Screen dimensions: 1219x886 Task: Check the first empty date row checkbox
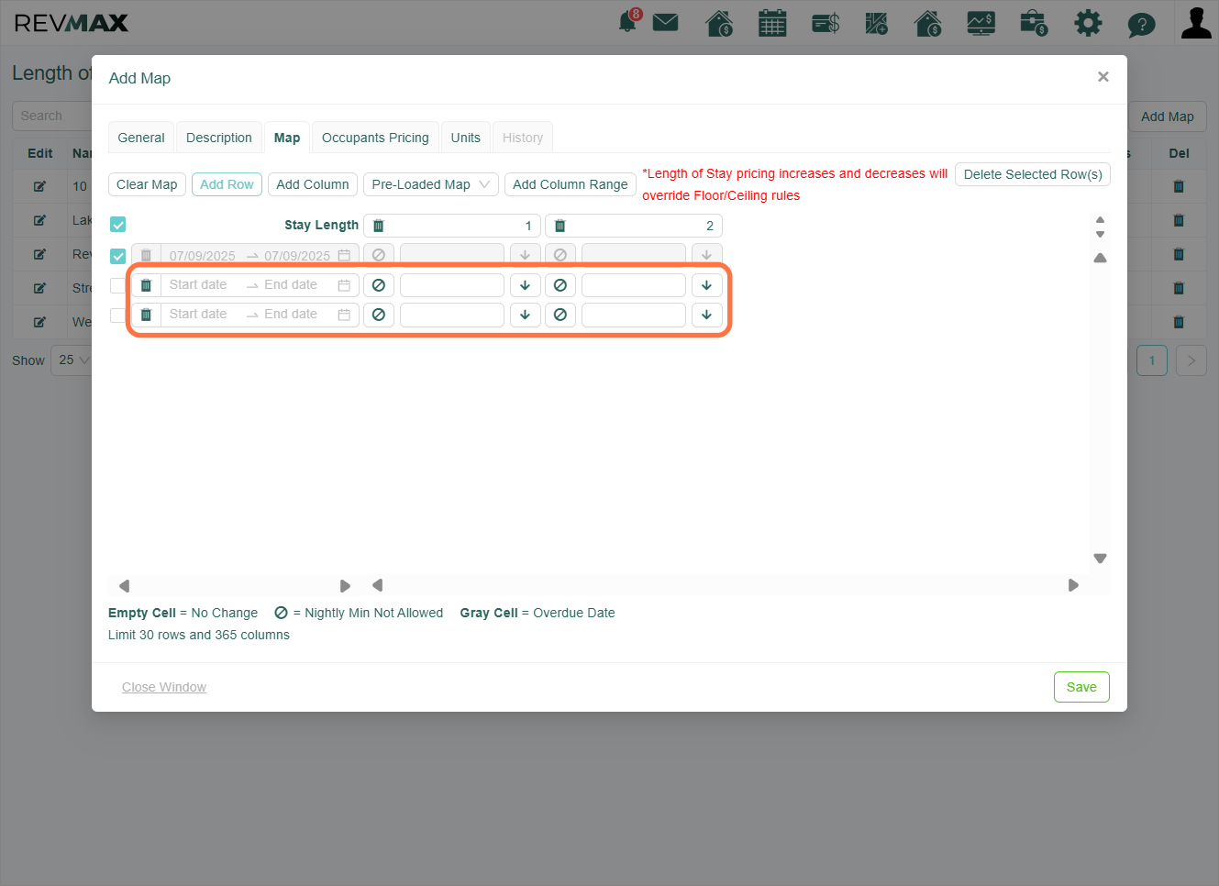(117, 285)
